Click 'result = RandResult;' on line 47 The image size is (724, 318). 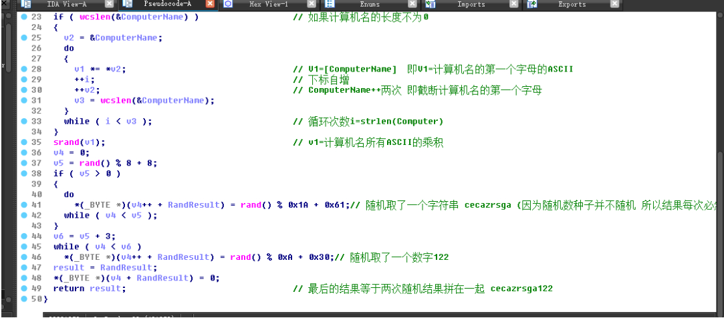click(105, 268)
